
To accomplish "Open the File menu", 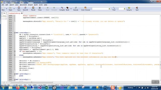I will click(x=3, y=5).
